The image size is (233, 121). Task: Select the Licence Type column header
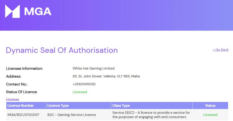[58, 106]
